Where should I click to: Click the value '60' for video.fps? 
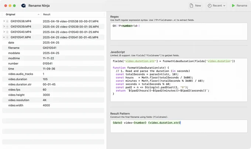point(45,89)
